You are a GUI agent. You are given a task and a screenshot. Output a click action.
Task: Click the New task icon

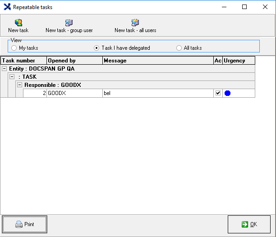pos(18,23)
